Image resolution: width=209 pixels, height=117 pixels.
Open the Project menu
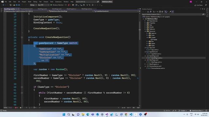click(24, 2)
